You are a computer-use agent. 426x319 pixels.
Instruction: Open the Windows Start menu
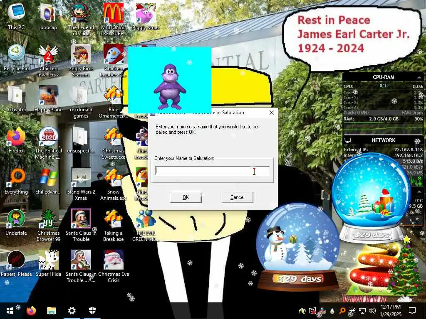(10, 311)
